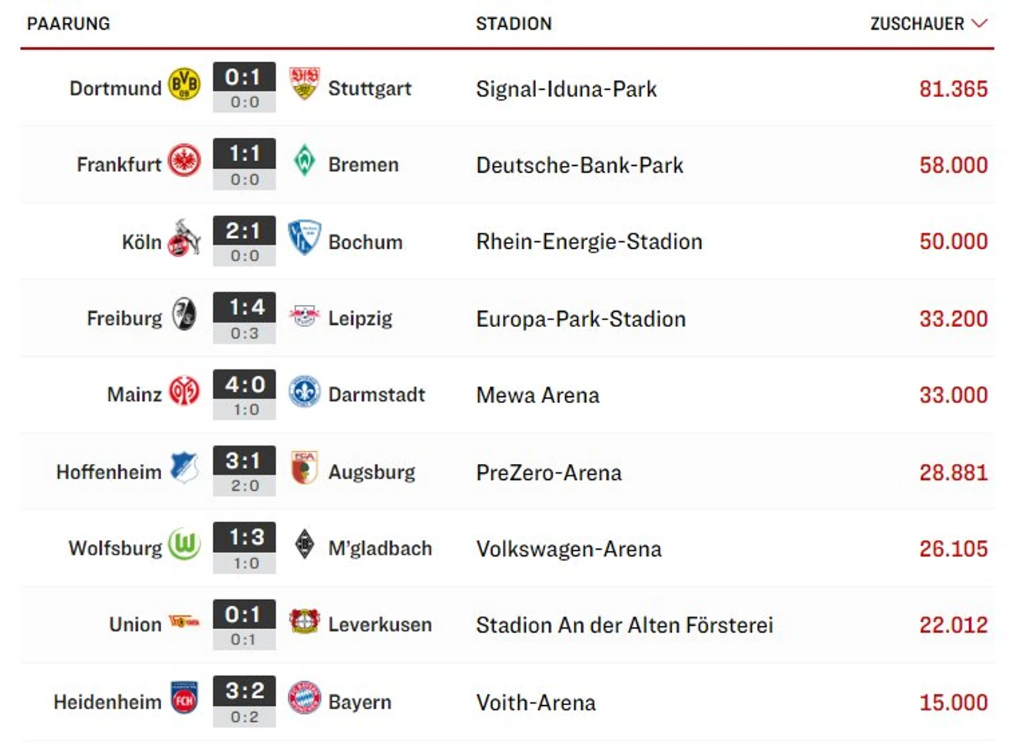1010x746 pixels.
Task: Sort by the PAARUNG column header
Action: (x=68, y=24)
